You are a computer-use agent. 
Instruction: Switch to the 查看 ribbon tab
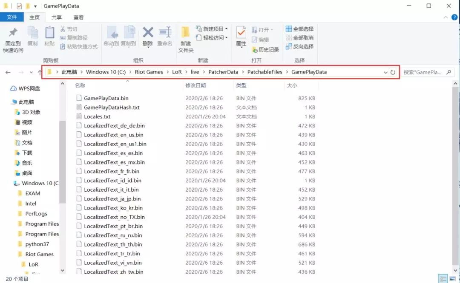pos(78,17)
